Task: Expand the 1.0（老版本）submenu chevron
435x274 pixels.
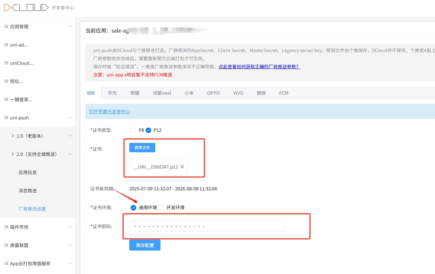Action: (x=70, y=136)
